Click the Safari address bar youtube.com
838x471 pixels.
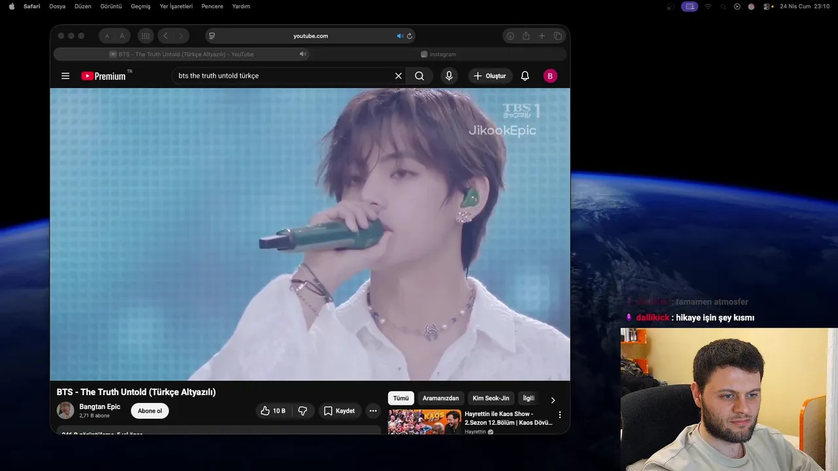(310, 36)
